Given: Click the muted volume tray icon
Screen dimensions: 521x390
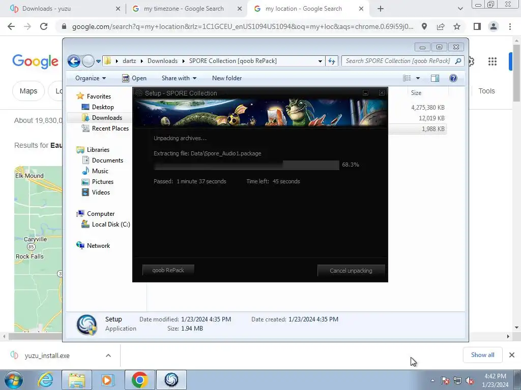Looking at the screenshot, I should coord(470,380).
